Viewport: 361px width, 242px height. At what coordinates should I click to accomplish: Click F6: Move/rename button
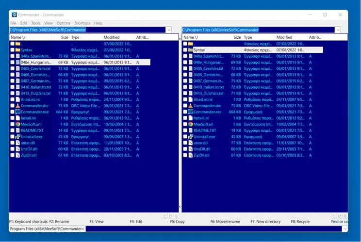(x=225, y=222)
